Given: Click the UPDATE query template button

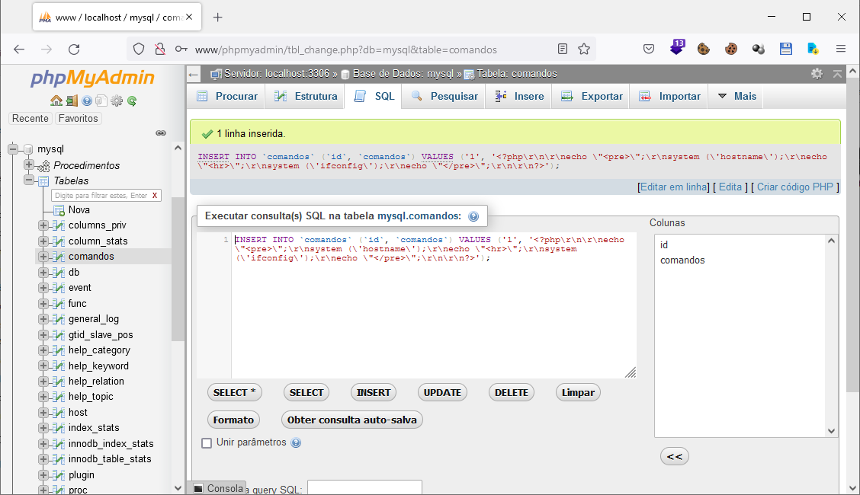Looking at the screenshot, I should pyautogui.click(x=442, y=393).
